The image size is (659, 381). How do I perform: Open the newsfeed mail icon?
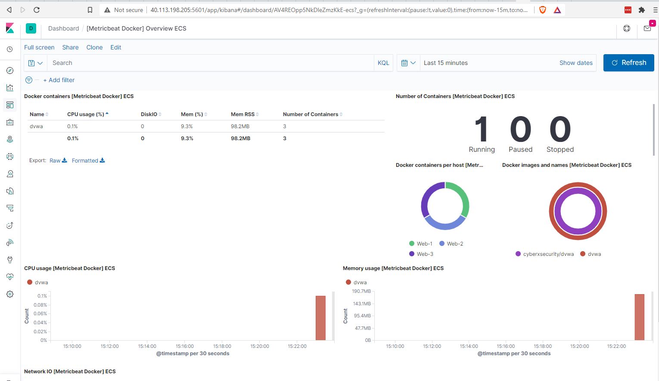pyautogui.click(x=647, y=28)
